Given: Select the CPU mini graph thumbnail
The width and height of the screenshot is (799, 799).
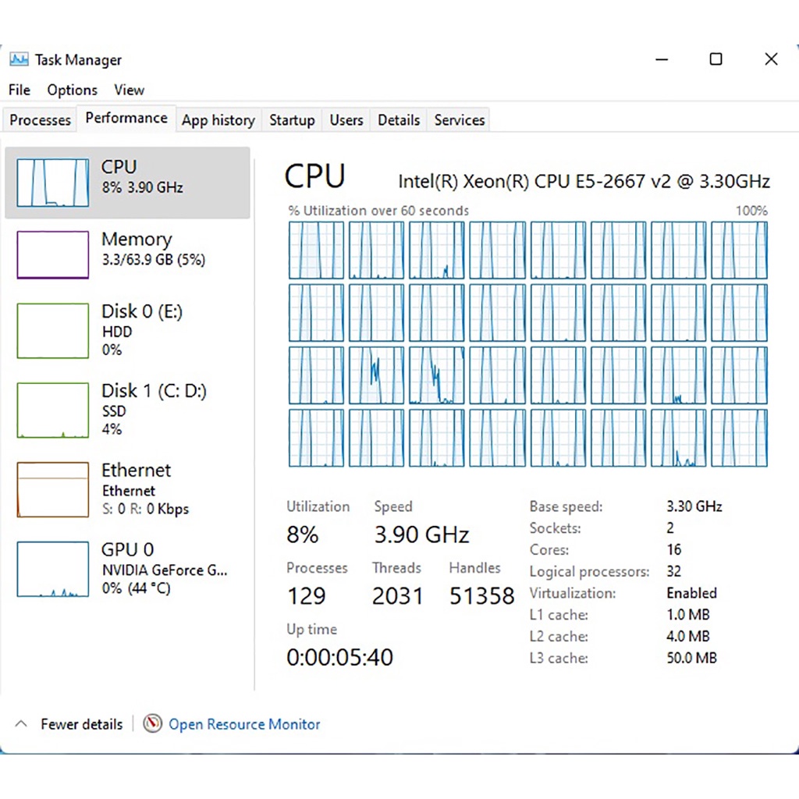Looking at the screenshot, I should tap(53, 183).
